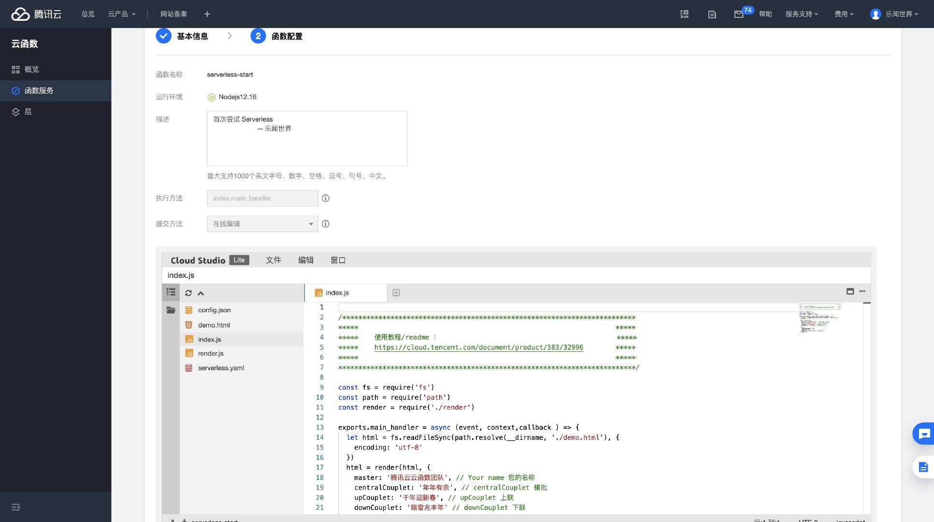Click the code minimap preview
This screenshot has height=522, width=934.
pos(820,318)
